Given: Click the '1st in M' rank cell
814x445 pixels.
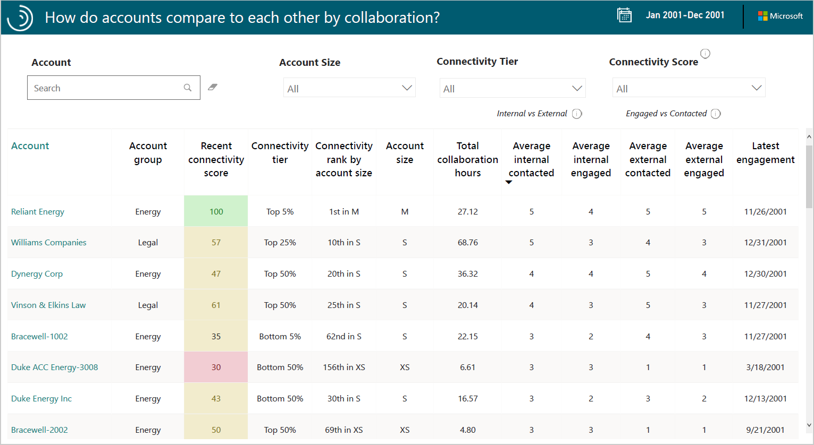Looking at the screenshot, I should click(x=344, y=211).
